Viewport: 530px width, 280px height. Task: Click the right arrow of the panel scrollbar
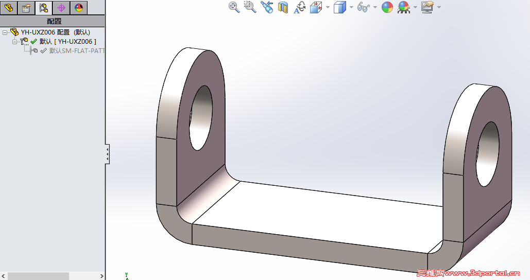tap(101, 276)
